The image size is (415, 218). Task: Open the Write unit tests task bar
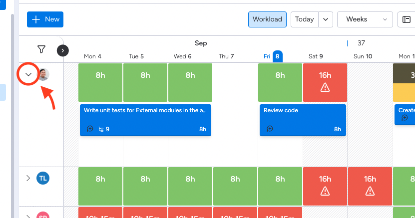click(145, 111)
